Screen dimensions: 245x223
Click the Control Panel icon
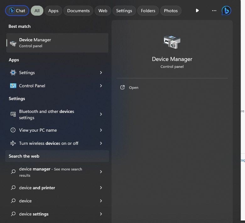(13, 86)
